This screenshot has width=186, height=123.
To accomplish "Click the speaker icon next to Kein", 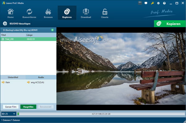I will [x=3, y=82].
